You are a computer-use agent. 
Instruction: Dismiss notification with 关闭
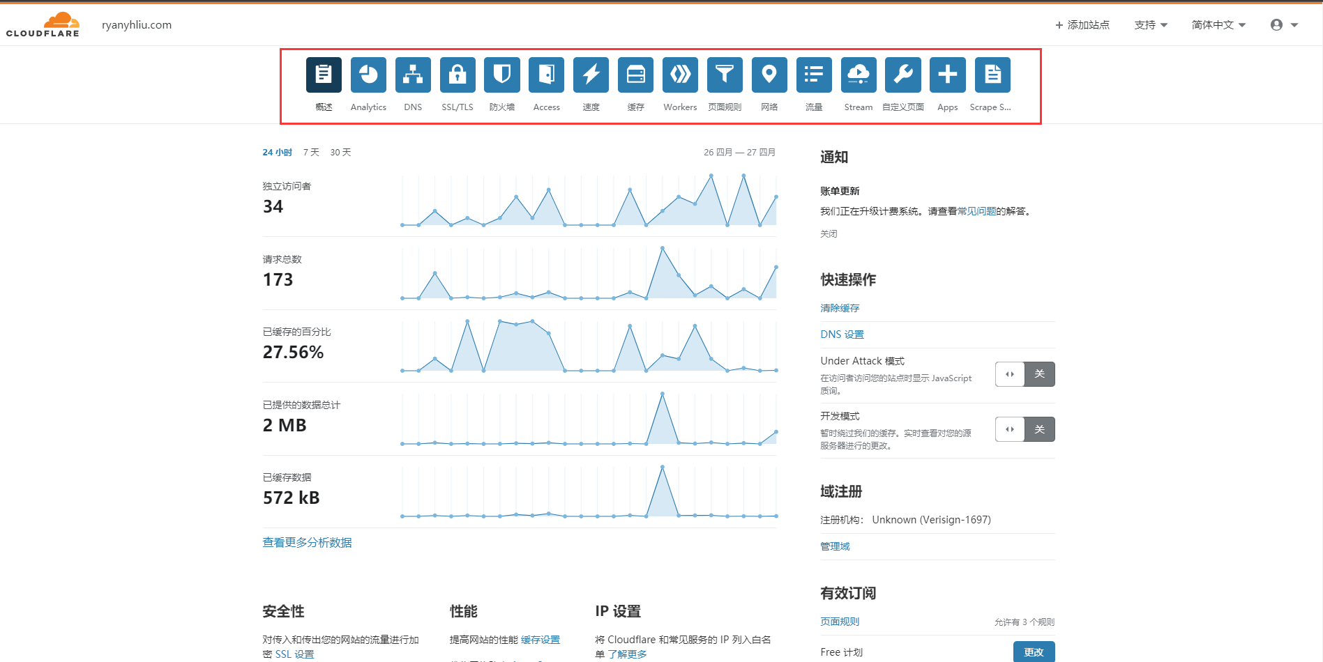(829, 233)
